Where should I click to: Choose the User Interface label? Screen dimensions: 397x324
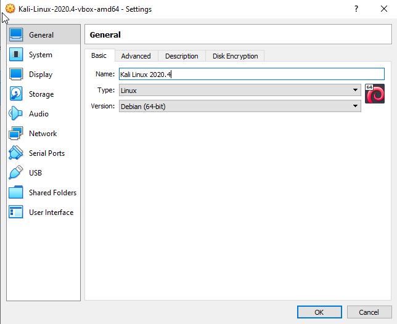[x=51, y=213]
